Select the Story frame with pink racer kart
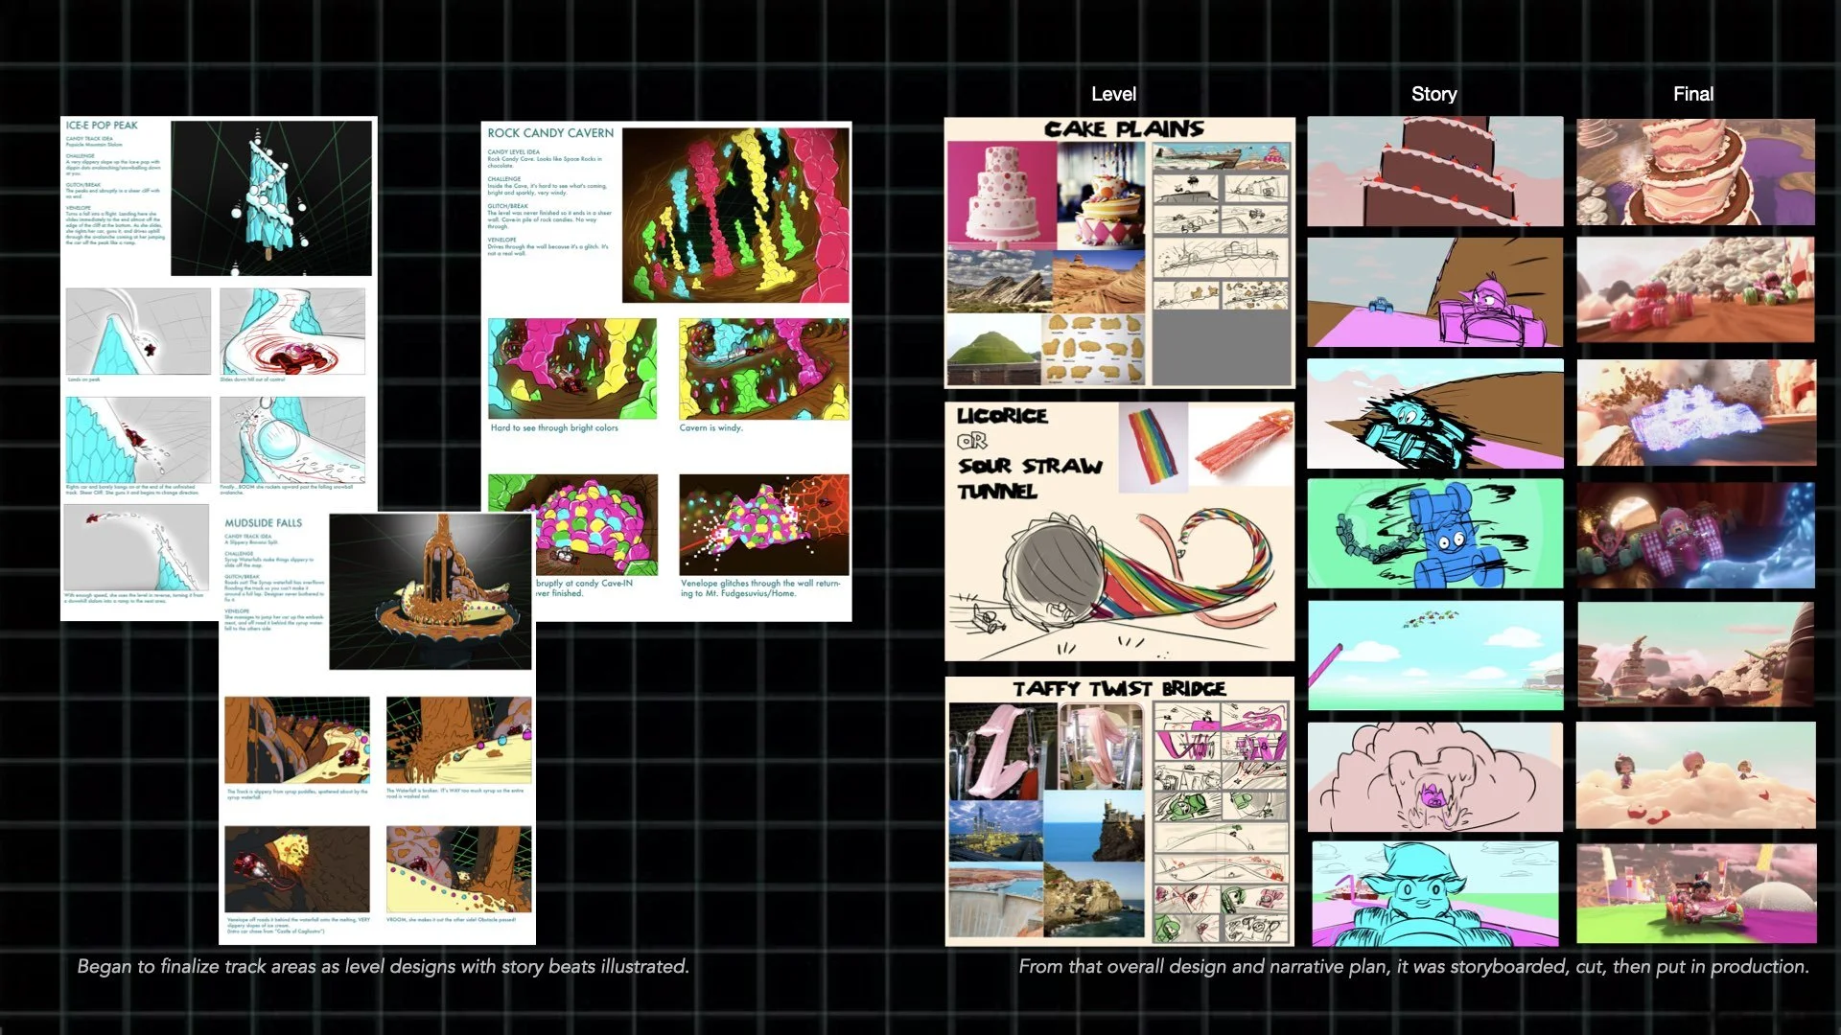Image resolution: width=1841 pixels, height=1035 pixels. 1434,292
